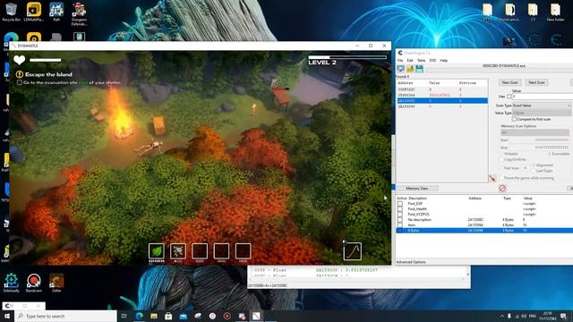Open Mail app from taskbar
This screenshot has height=322, width=573.
click(x=183, y=316)
